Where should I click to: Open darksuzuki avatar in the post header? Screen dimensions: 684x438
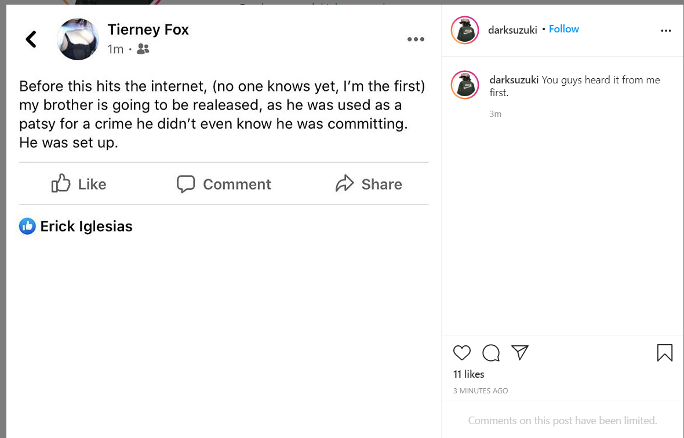[x=464, y=30]
